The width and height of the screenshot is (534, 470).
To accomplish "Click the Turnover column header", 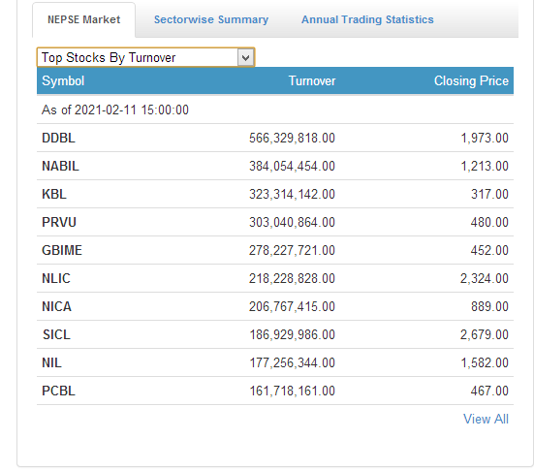I will [x=312, y=81].
